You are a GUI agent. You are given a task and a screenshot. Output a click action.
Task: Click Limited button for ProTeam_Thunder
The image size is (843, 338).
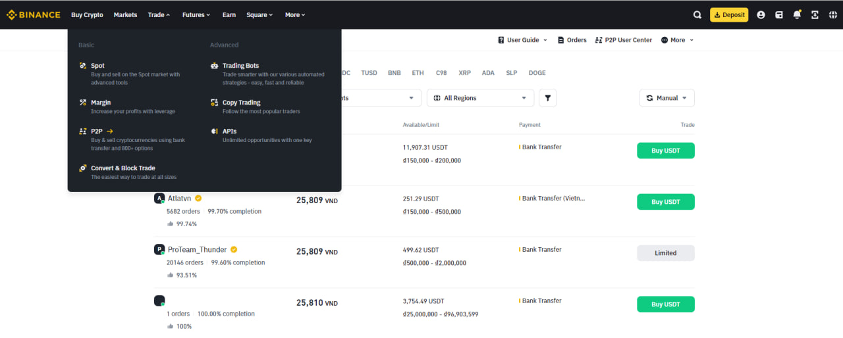pyautogui.click(x=666, y=253)
